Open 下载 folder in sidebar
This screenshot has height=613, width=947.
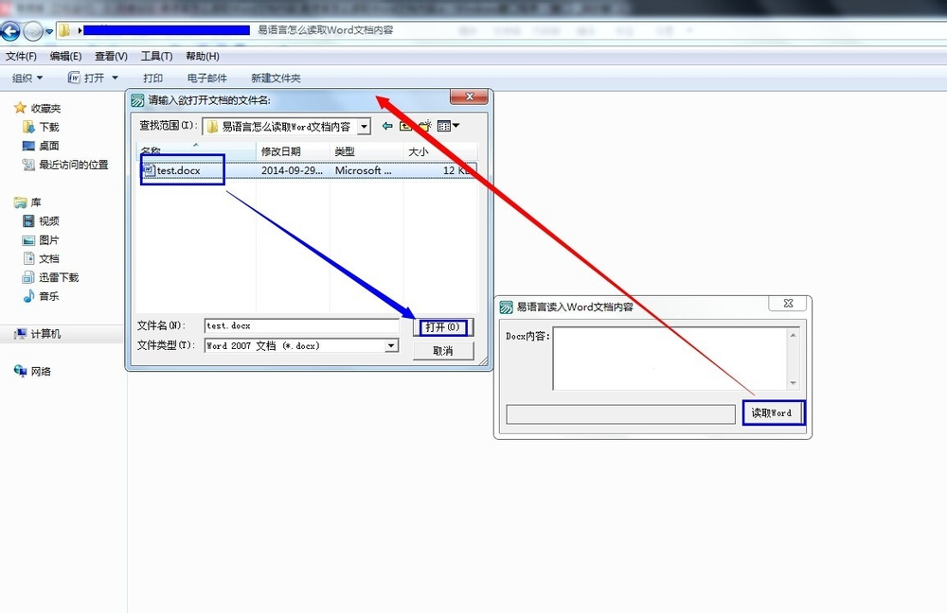pyautogui.click(x=41, y=127)
